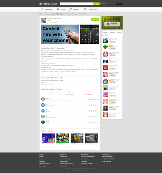This screenshot has height=173, width=162.
Task: Click the Fall Holiday Salon icon
Action: pos(105,54)
